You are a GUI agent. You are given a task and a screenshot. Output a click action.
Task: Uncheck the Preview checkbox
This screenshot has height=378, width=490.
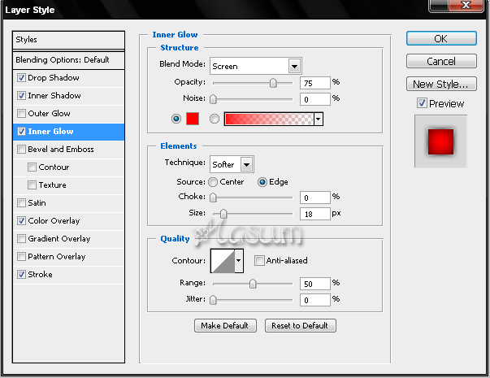pyautogui.click(x=422, y=103)
